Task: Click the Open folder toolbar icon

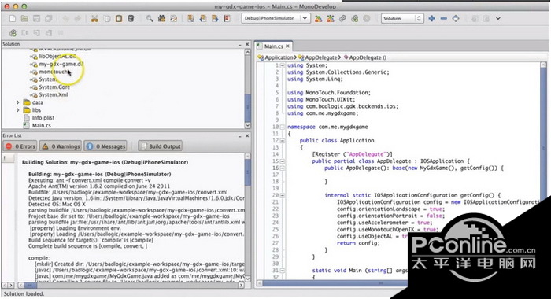Action: tap(24, 19)
